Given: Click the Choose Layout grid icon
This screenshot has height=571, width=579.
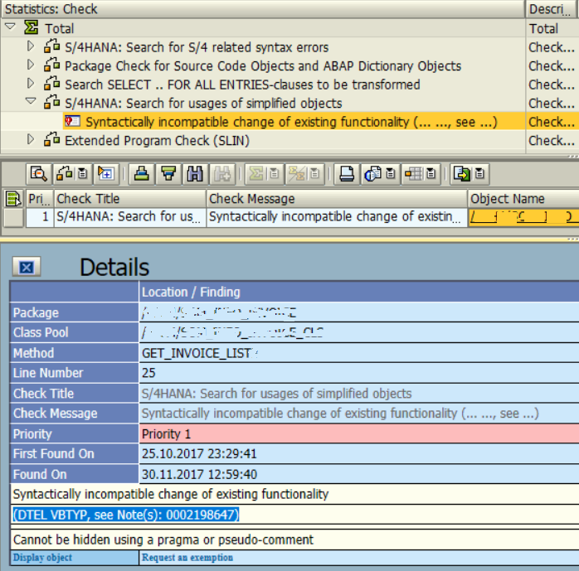Looking at the screenshot, I should (413, 173).
